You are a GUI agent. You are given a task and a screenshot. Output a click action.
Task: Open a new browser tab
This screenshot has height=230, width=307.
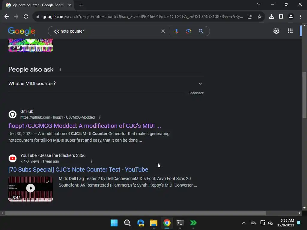coord(81,5)
